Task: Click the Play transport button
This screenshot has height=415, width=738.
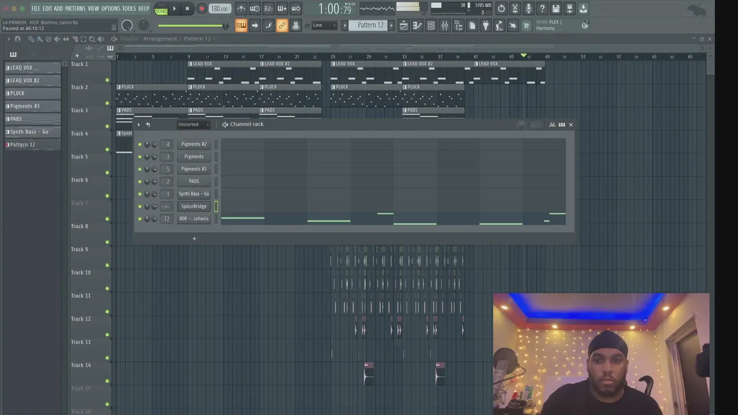Action: click(174, 9)
